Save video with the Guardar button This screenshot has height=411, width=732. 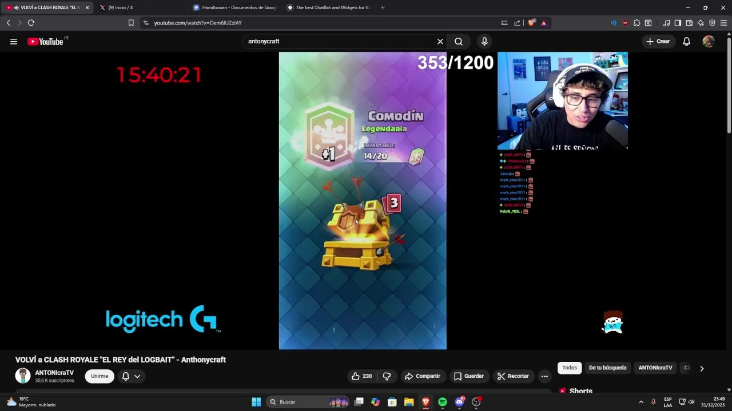pos(469,376)
